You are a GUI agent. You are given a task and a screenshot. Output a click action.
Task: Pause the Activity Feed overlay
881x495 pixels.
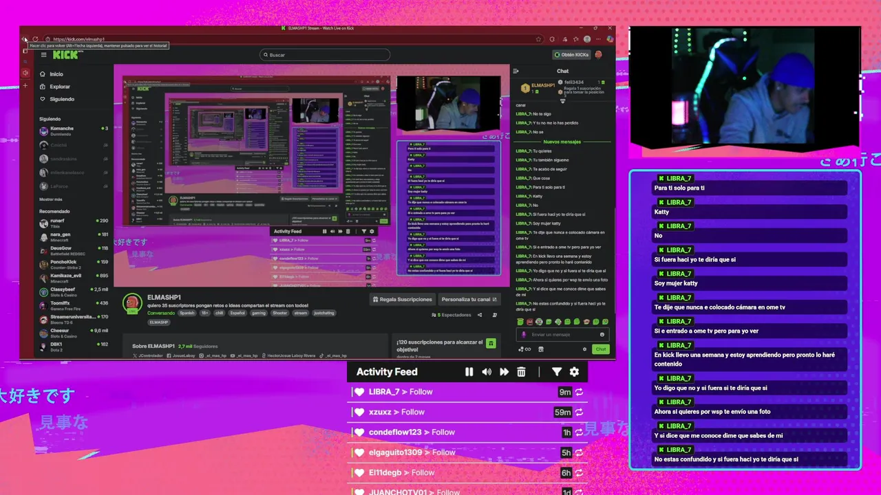(469, 372)
